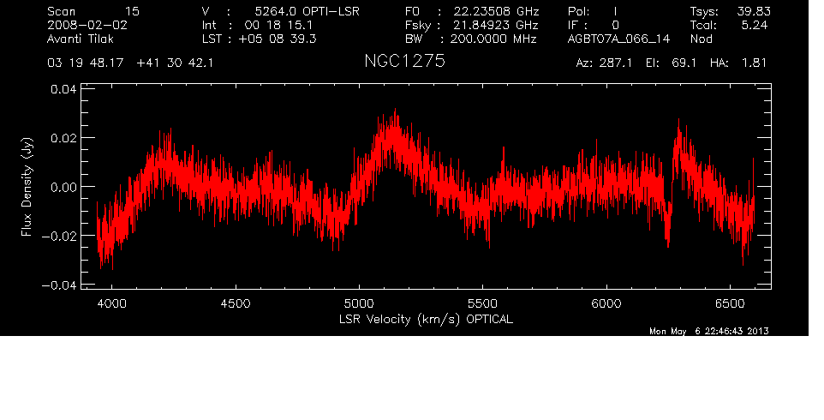Click the 6500 x-axis tick label
Screen dimensions: 824x420
(x=730, y=303)
